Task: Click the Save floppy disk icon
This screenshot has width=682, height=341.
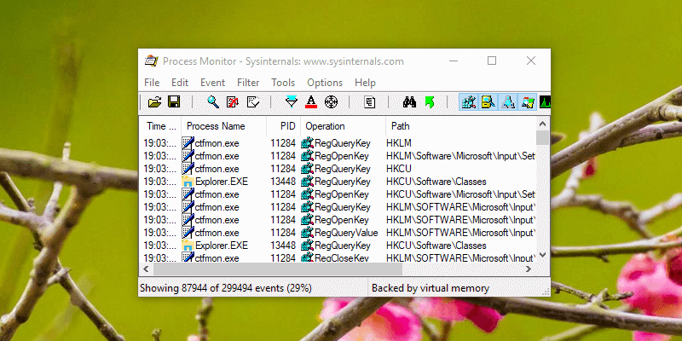Action: click(174, 102)
